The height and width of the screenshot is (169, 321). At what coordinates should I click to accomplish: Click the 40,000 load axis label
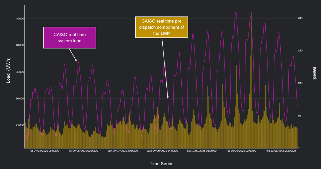[19, 45]
